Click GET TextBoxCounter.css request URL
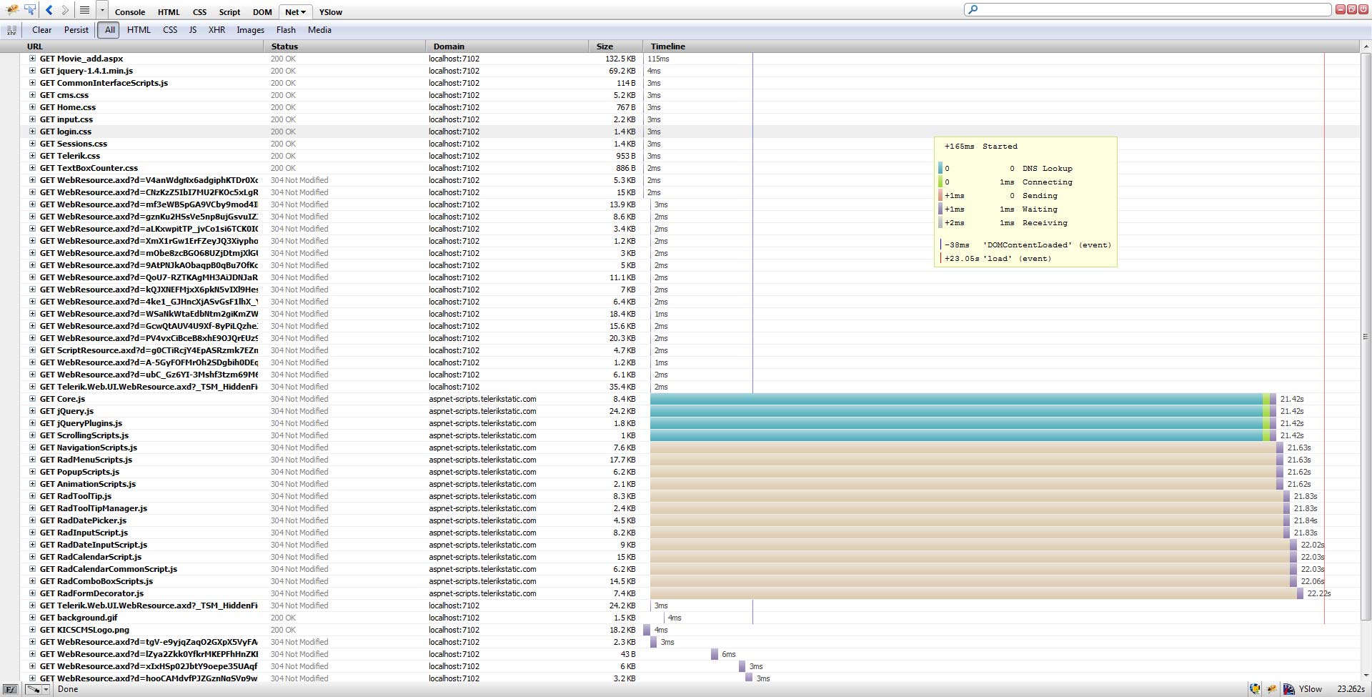The image size is (1372, 697). (x=89, y=168)
